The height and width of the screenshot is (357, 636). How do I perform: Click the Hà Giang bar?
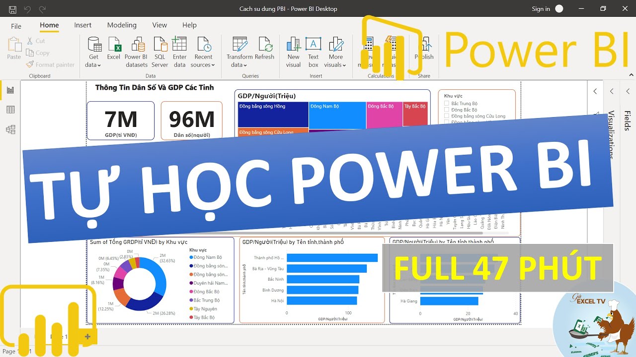(449, 301)
